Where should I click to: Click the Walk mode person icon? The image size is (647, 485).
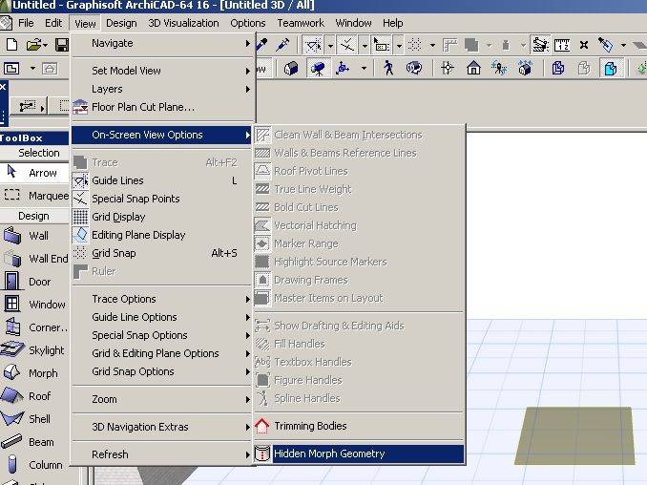click(387, 68)
